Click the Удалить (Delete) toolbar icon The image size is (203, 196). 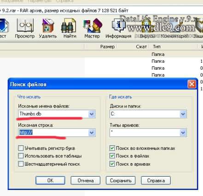(x=48, y=29)
